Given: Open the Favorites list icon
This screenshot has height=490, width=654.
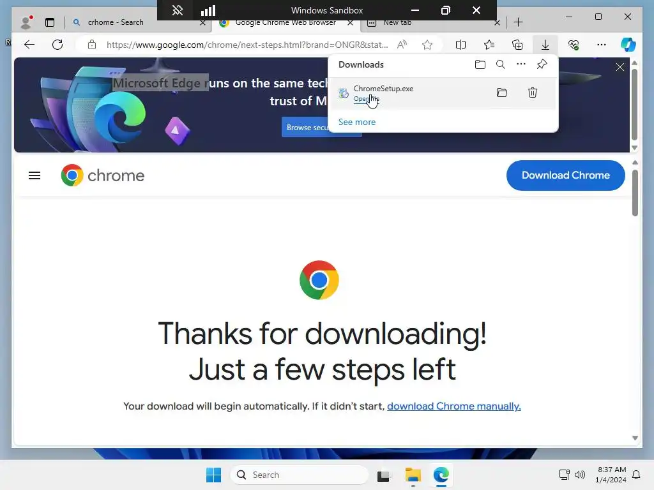Looking at the screenshot, I should (x=489, y=45).
